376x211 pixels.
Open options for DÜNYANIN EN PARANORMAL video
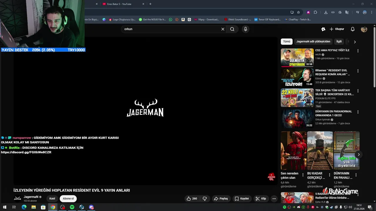tap(358, 112)
